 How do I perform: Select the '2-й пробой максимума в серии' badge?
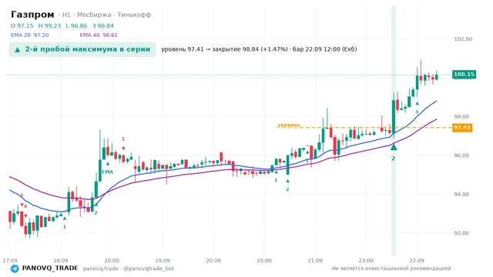coord(82,49)
